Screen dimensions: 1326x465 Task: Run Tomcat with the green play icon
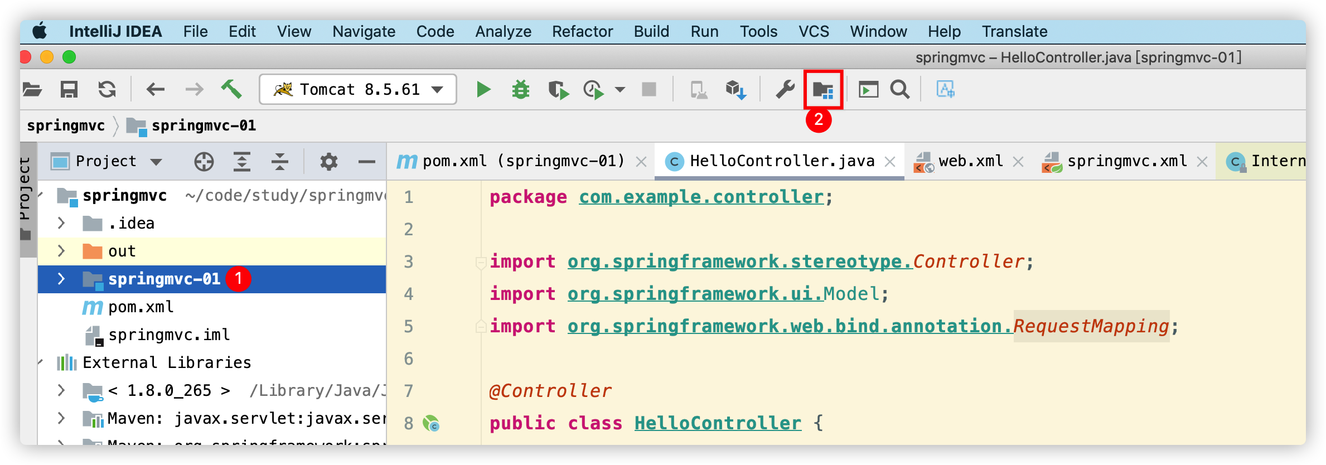pyautogui.click(x=483, y=89)
